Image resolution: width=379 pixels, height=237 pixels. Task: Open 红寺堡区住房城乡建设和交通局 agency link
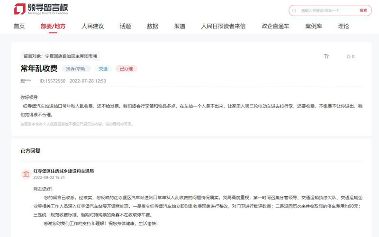[63, 171]
